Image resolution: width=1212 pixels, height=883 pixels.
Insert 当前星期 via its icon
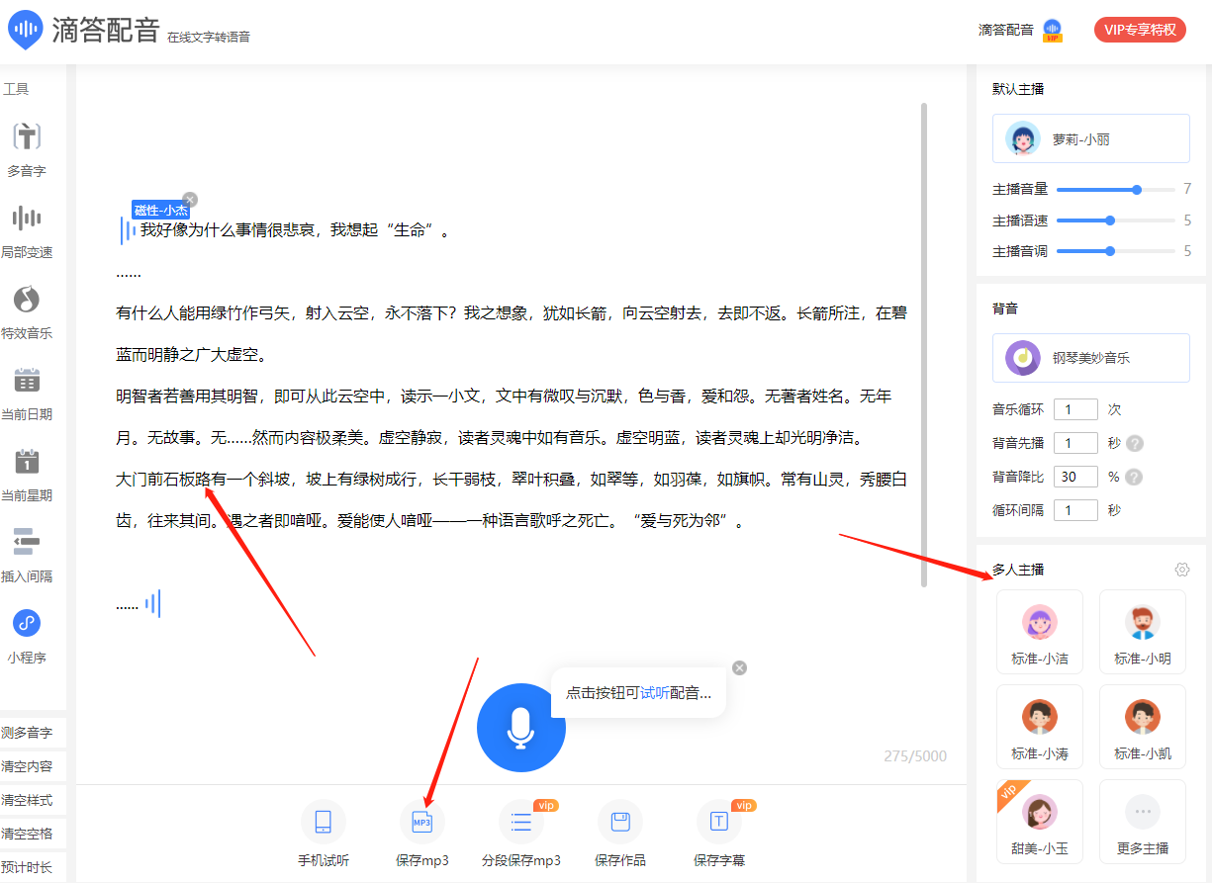pos(27,462)
